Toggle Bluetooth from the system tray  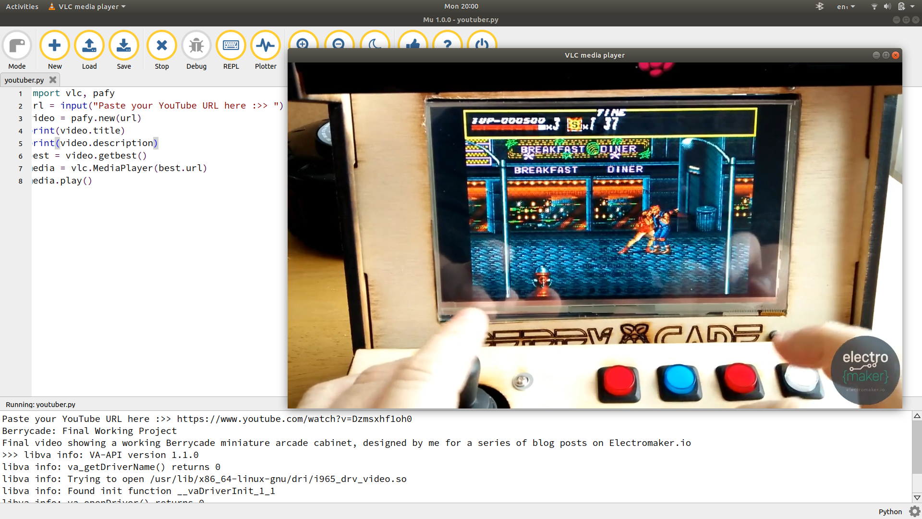click(820, 6)
